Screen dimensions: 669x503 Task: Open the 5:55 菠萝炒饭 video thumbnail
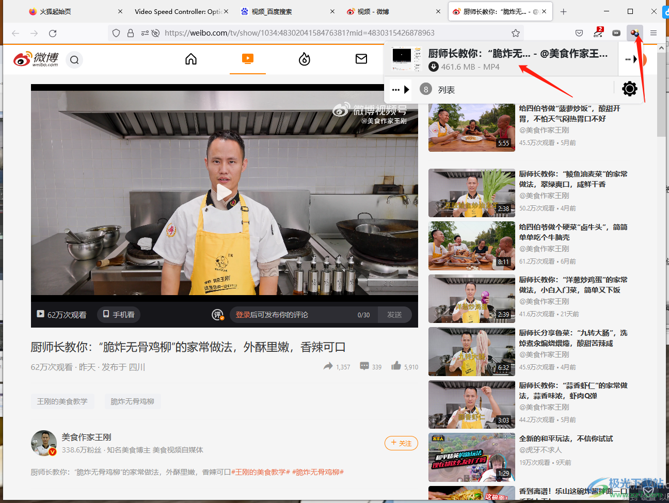(472, 127)
